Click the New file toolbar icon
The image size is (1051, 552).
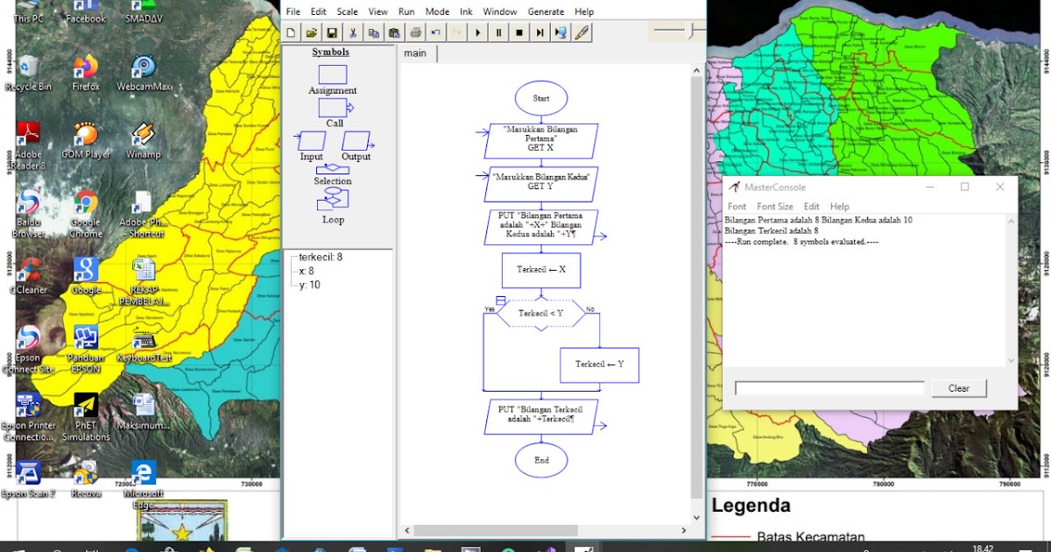[x=291, y=32]
